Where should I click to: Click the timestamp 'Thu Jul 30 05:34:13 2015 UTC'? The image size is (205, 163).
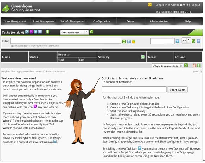pos(173,12)
